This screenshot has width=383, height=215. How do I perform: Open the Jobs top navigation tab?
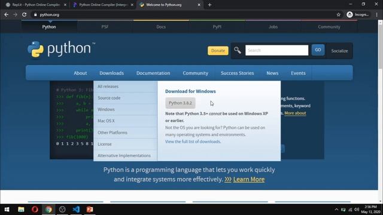pos(273,27)
